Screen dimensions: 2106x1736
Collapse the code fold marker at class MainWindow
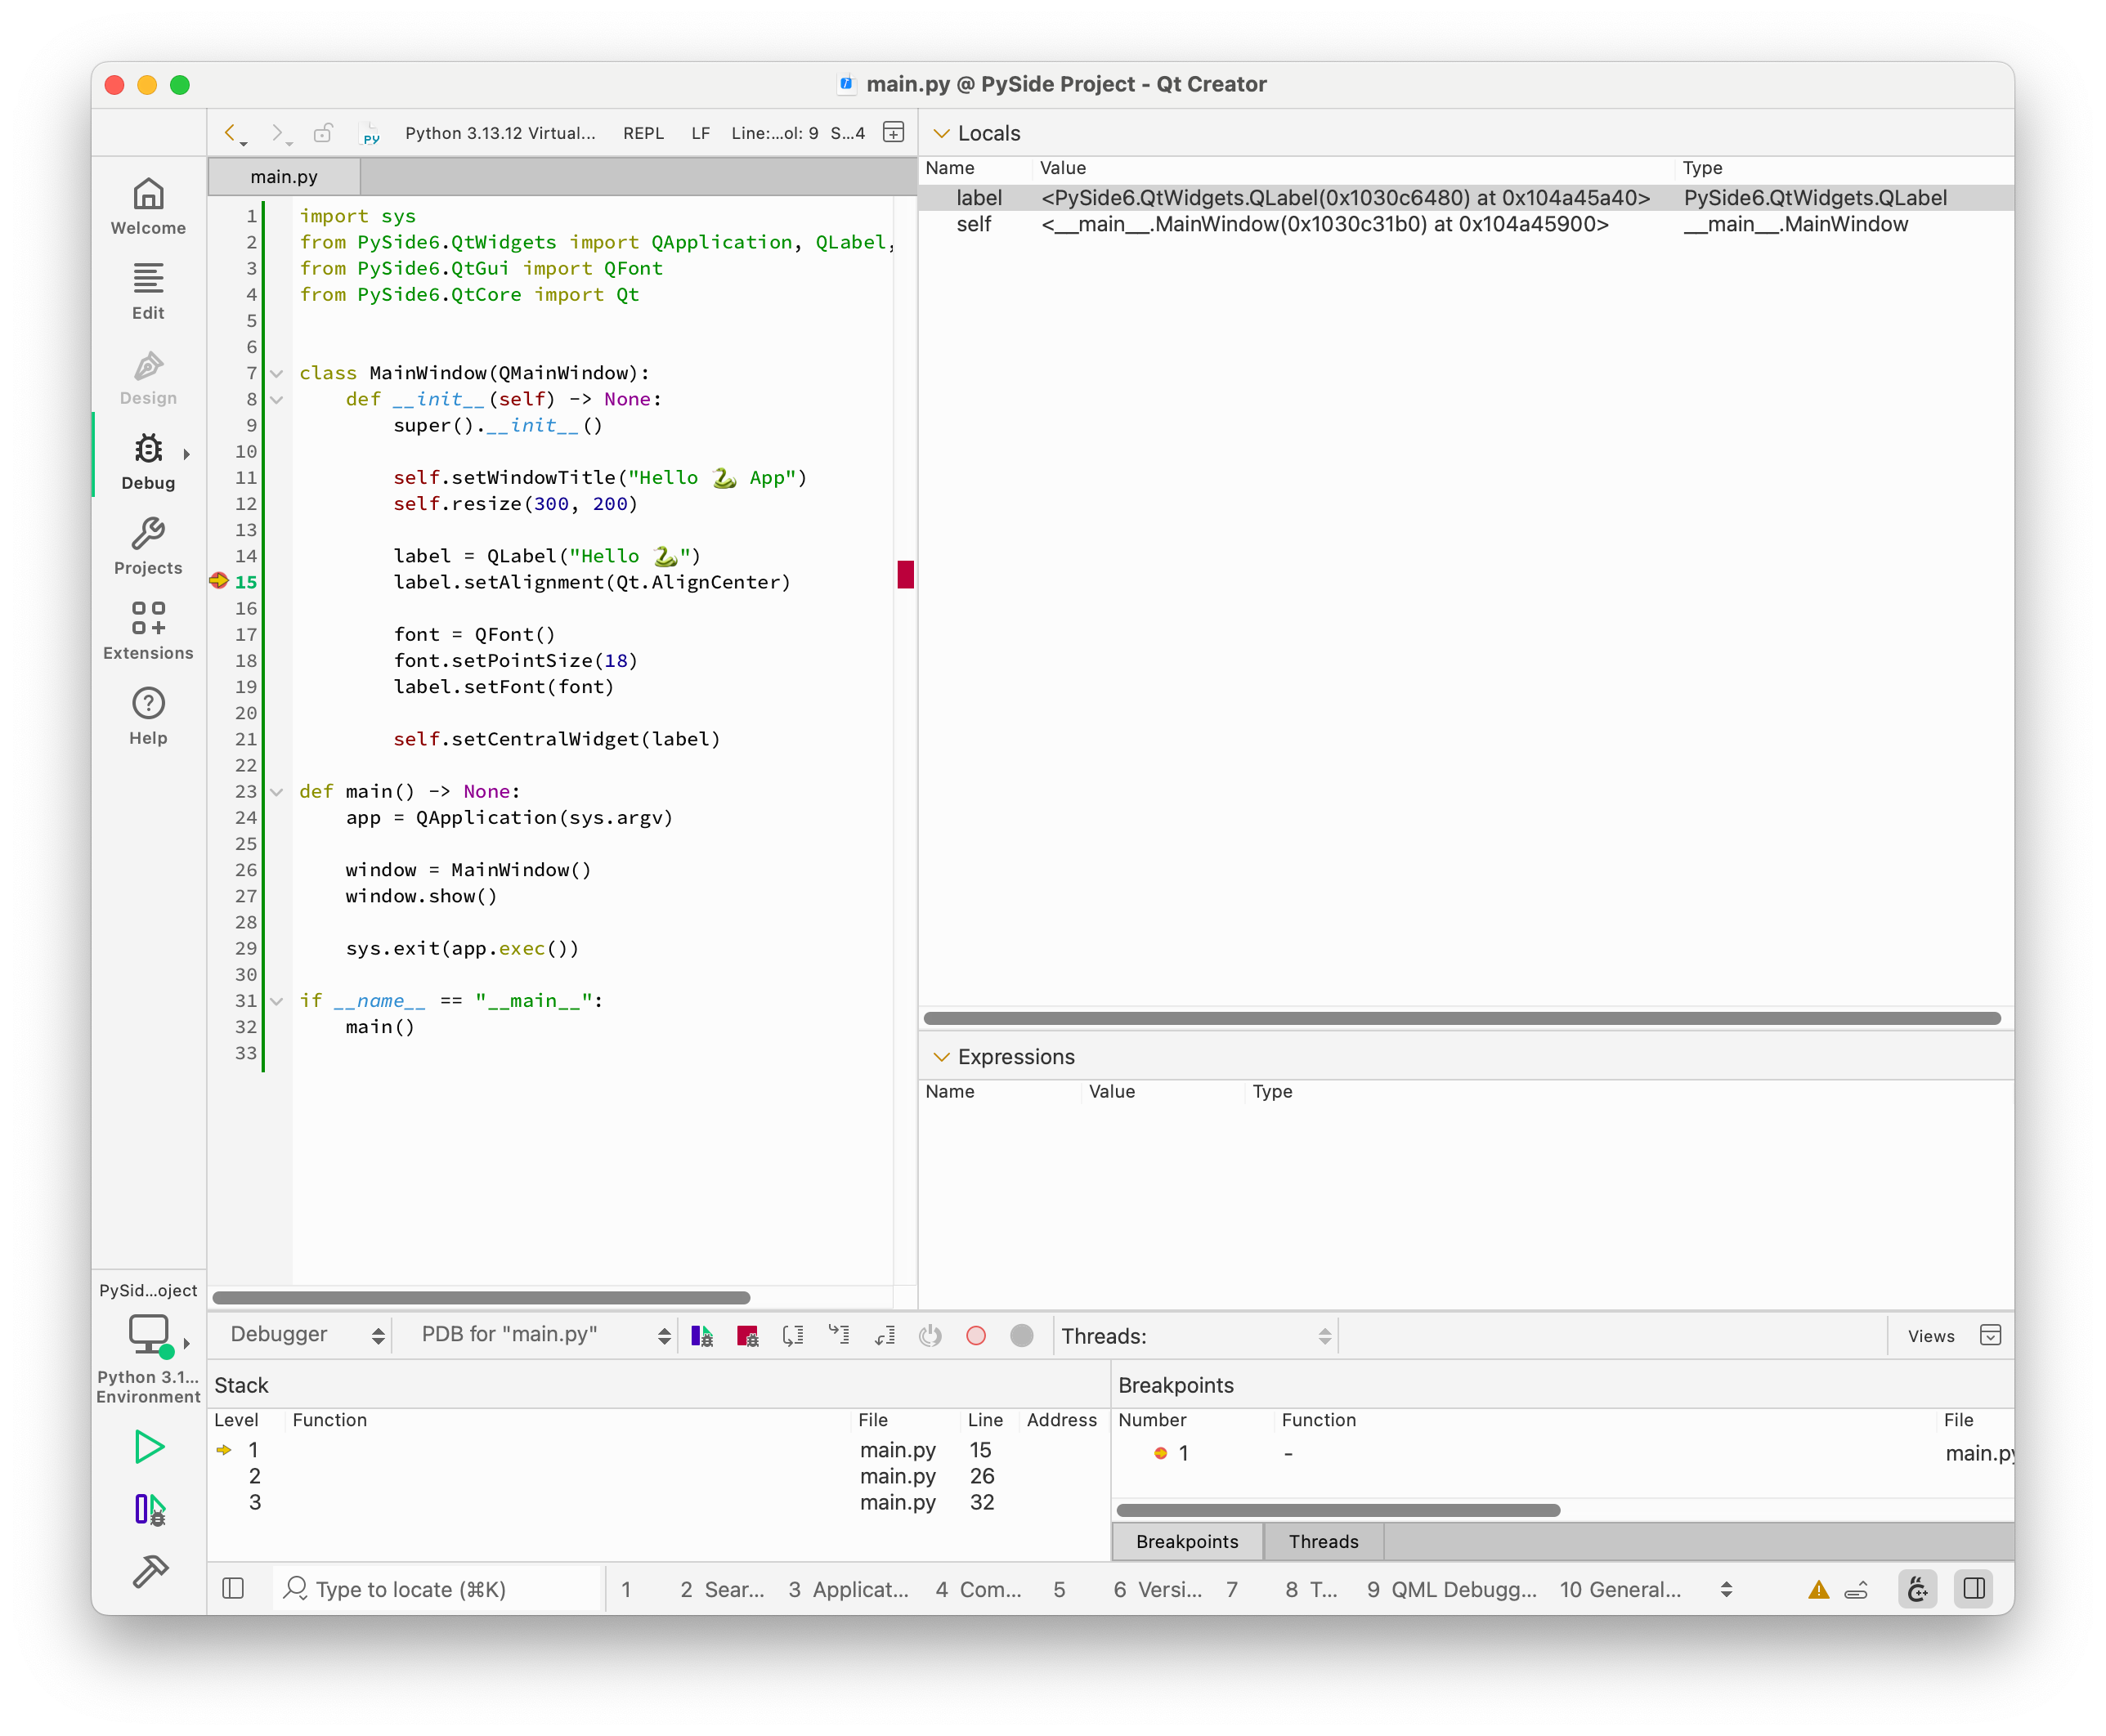[x=277, y=373]
